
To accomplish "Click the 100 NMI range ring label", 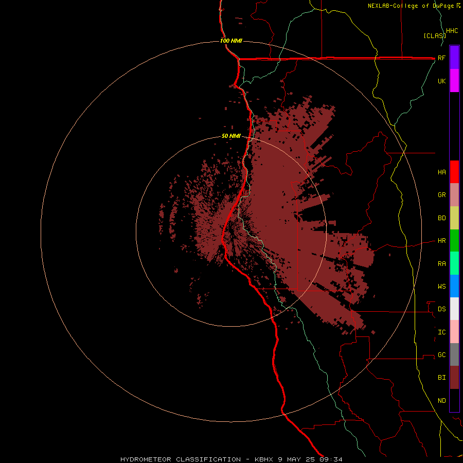I will (x=231, y=41).
